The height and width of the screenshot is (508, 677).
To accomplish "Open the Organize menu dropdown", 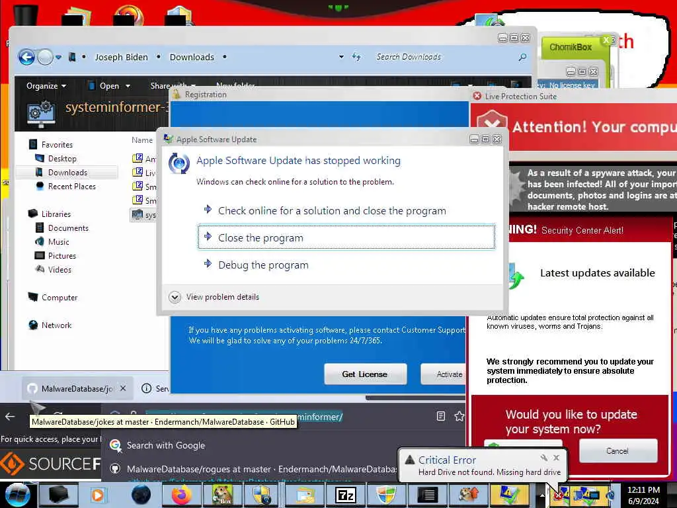I will click(x=46, y=85).
